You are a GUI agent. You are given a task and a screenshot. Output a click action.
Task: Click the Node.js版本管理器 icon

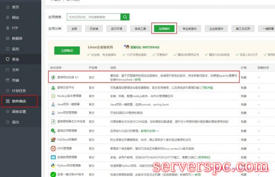tap(53, 96)
